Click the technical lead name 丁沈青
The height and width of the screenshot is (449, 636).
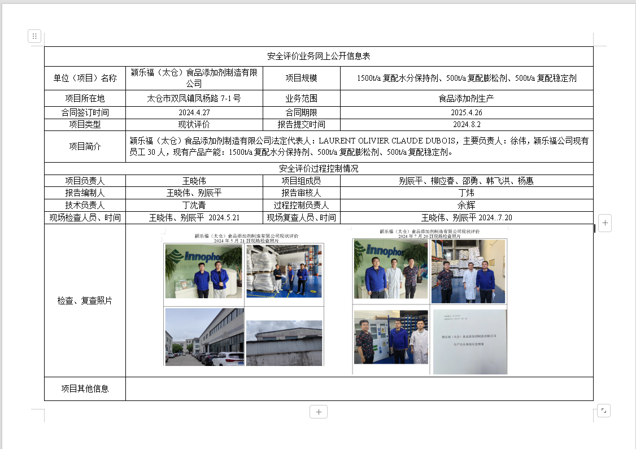click(x=194, y=206)
